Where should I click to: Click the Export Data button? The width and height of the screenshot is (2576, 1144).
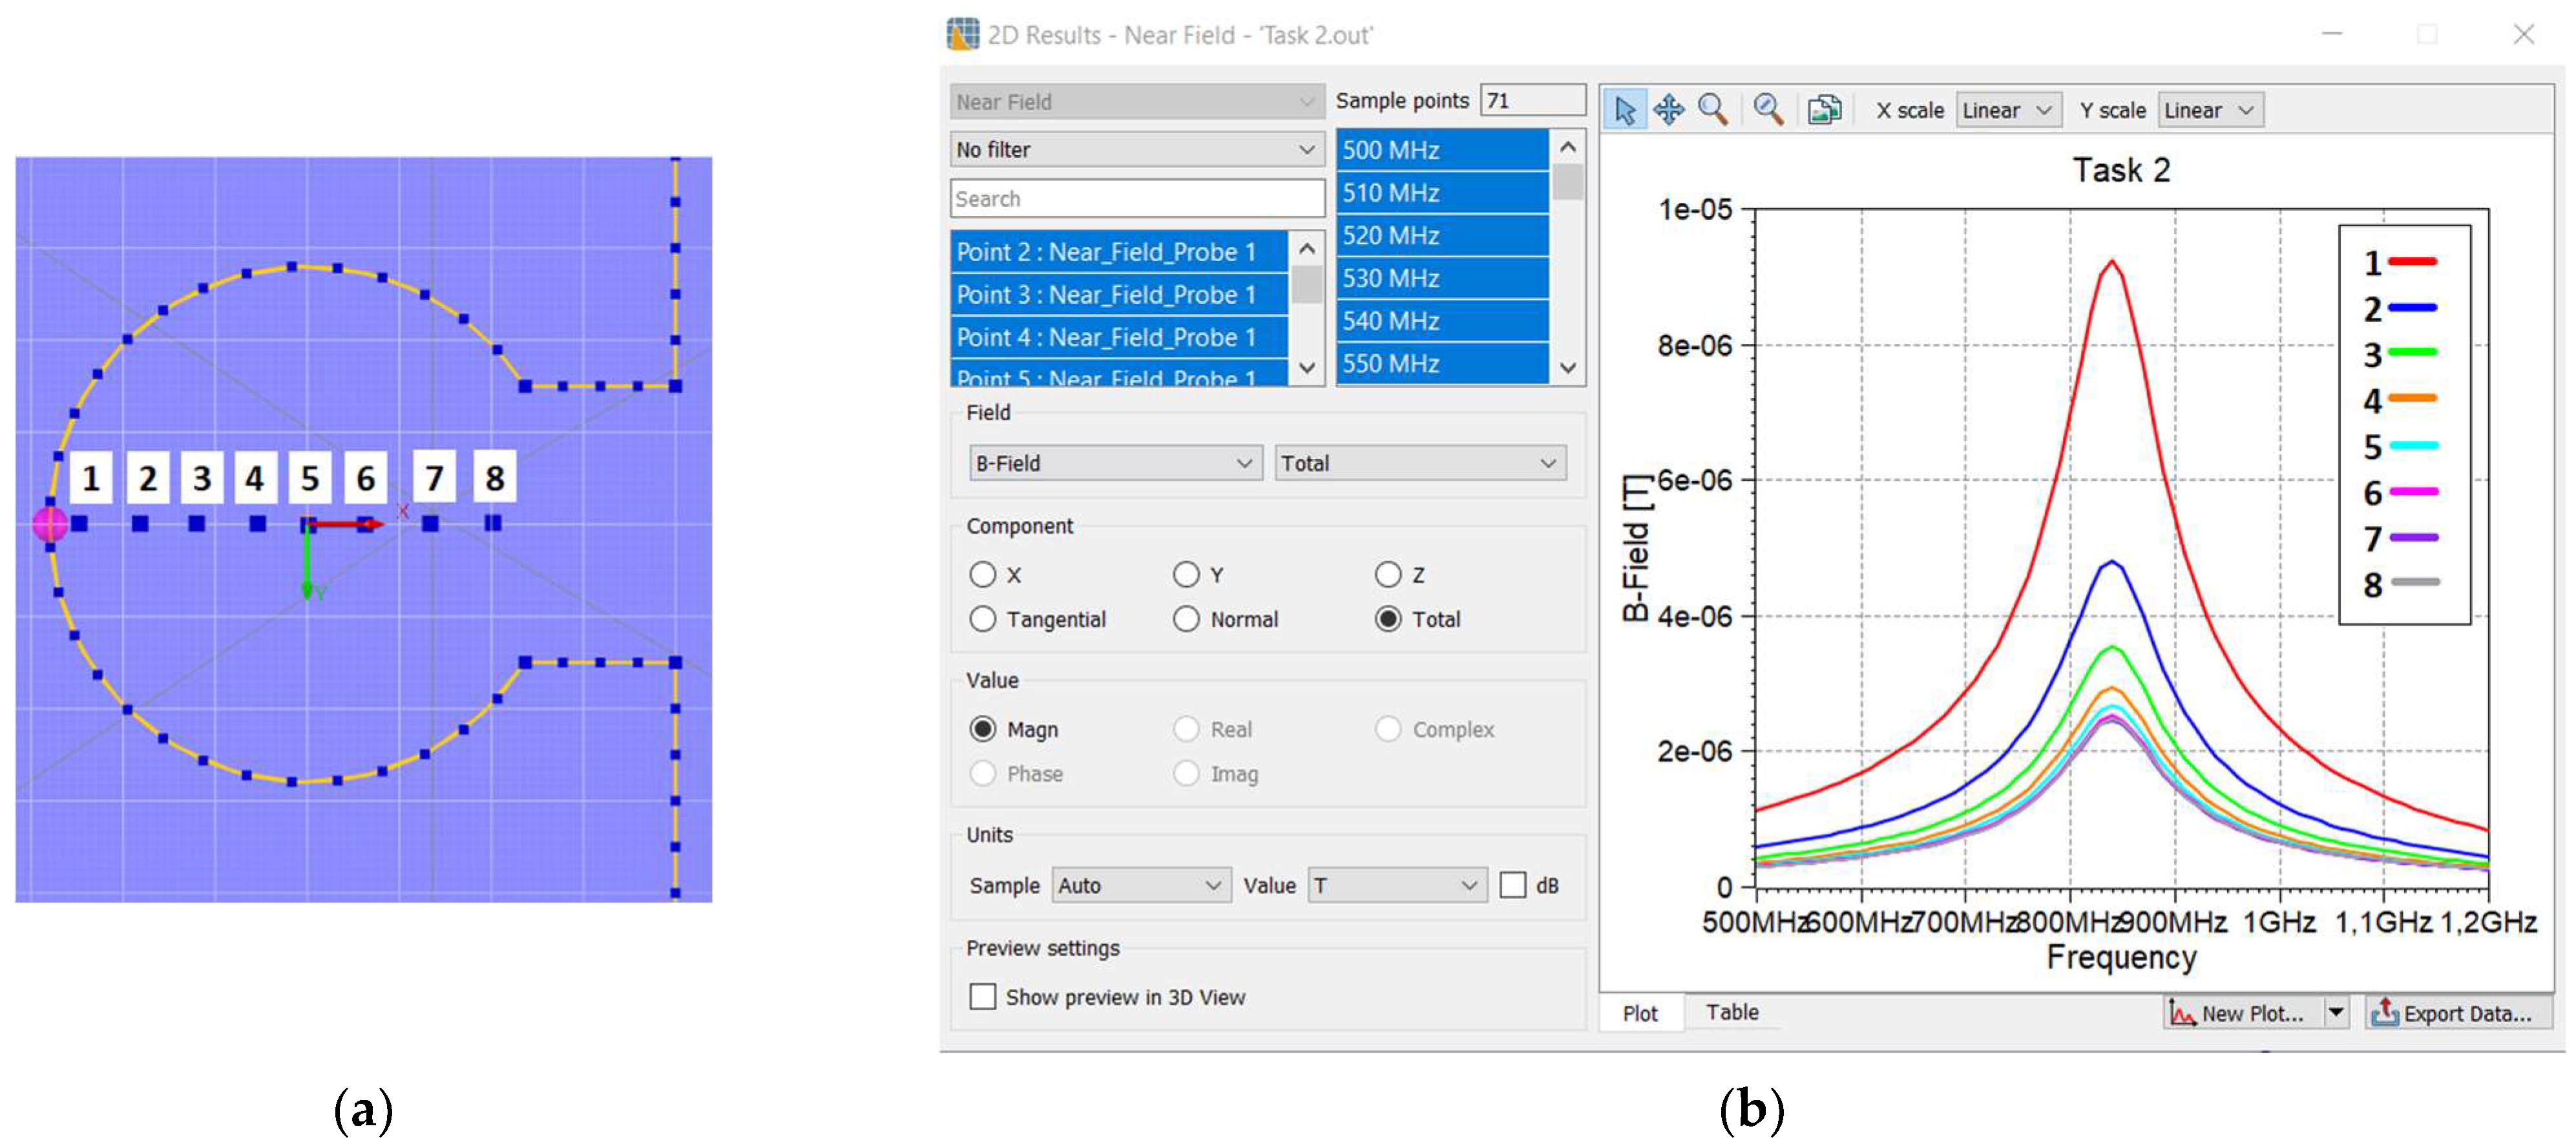tap(2459, 1013)
